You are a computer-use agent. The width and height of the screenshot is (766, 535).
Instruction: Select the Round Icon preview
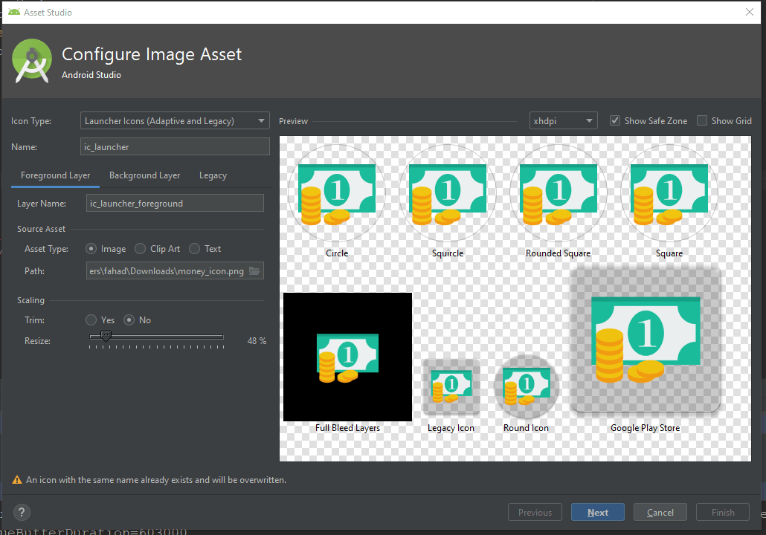pyautogui.click(x=526, y=388)
